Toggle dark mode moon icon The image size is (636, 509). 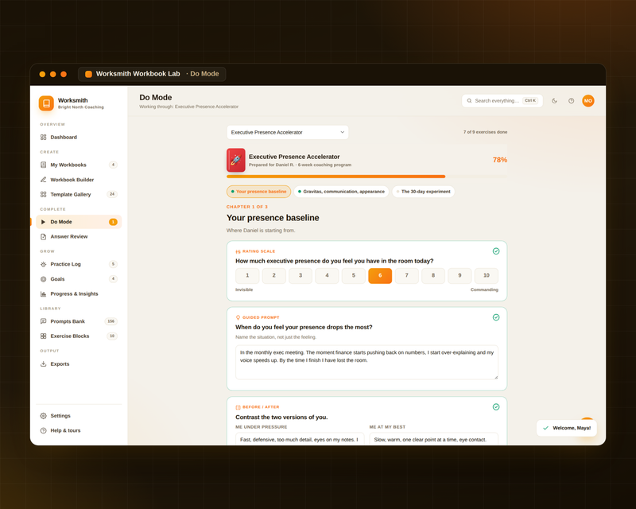554,101
